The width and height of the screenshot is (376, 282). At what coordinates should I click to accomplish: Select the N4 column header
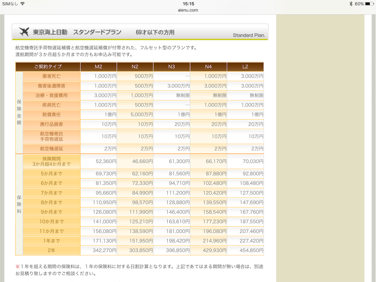tap(209, 67)
